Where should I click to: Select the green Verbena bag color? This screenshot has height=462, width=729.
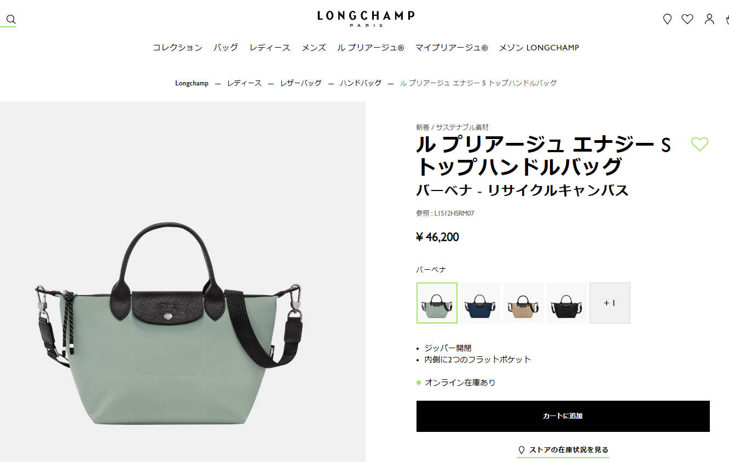[437, 303]
